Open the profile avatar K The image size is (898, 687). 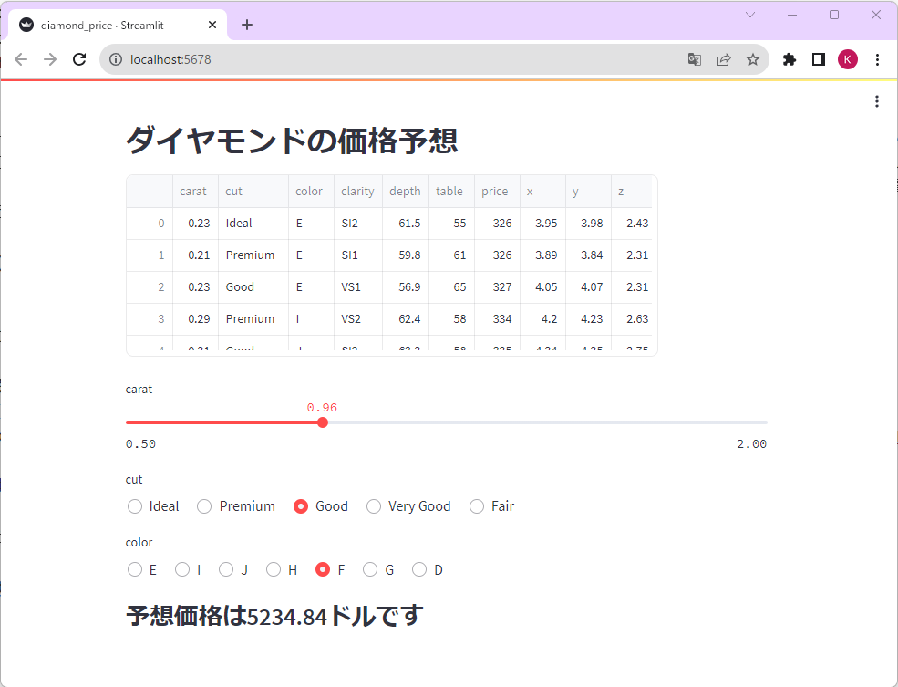coord(848,59)
